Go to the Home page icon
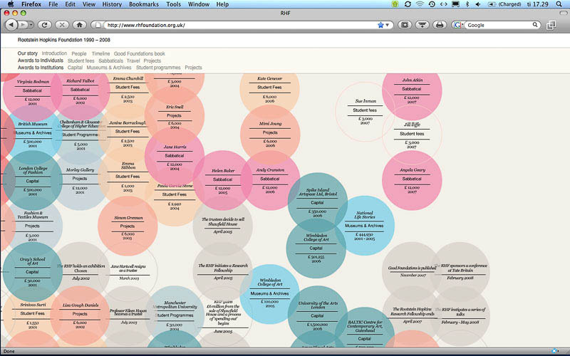The image size is (570, 356). (79, 25)
